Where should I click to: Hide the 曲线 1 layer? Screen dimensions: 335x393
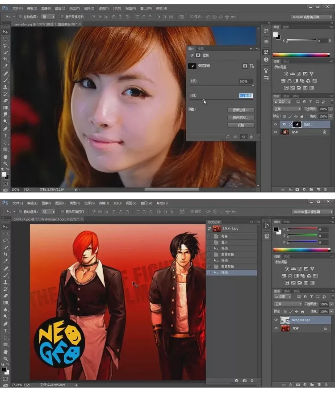pyautogui.click(x=276, y=124)
